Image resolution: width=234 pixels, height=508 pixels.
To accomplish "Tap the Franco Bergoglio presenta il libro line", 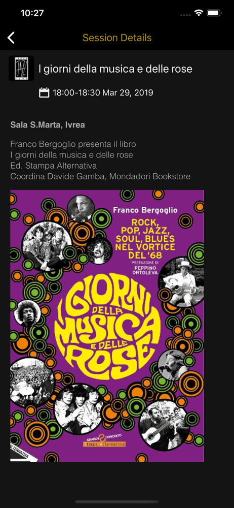I will pos(73,144).
